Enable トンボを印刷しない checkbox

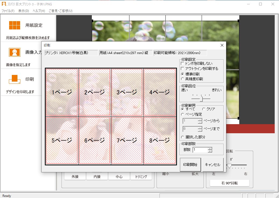(x=182, y=63)
